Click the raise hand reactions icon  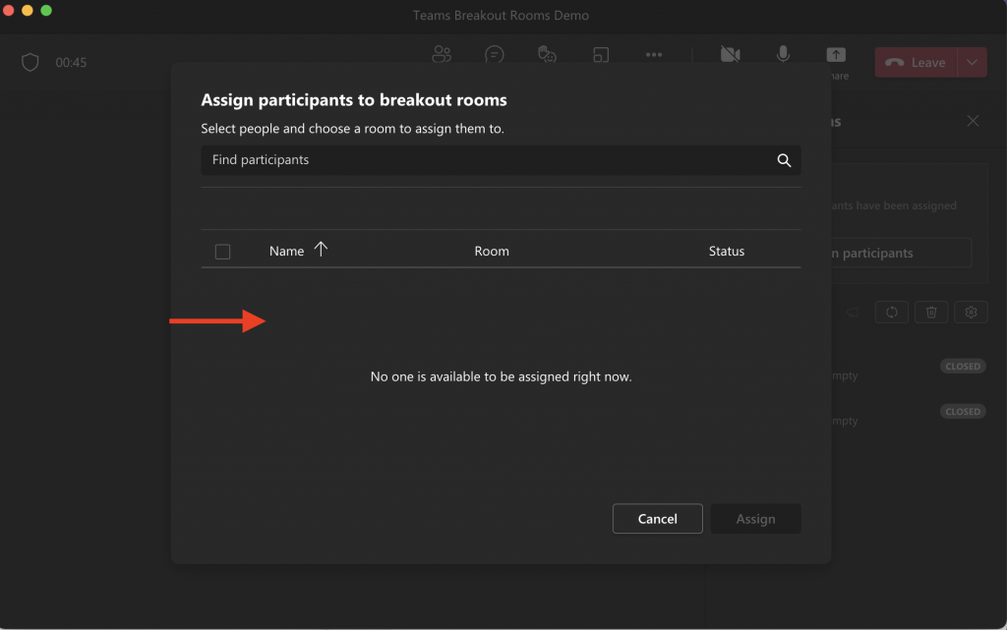tap(548, 55)
